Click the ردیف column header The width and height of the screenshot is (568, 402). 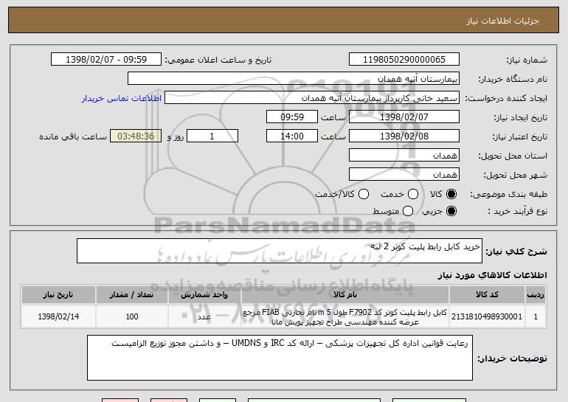point(536,295)
